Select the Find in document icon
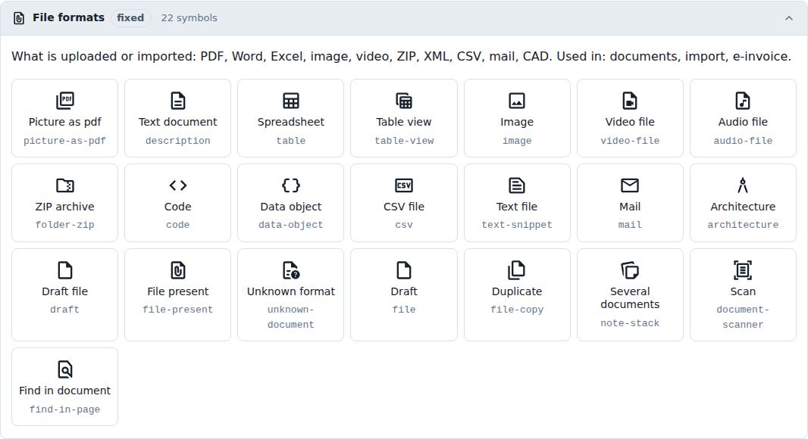The height and width of the screenshot is (439, 808). pyautogui.click(x=65, y=369)
